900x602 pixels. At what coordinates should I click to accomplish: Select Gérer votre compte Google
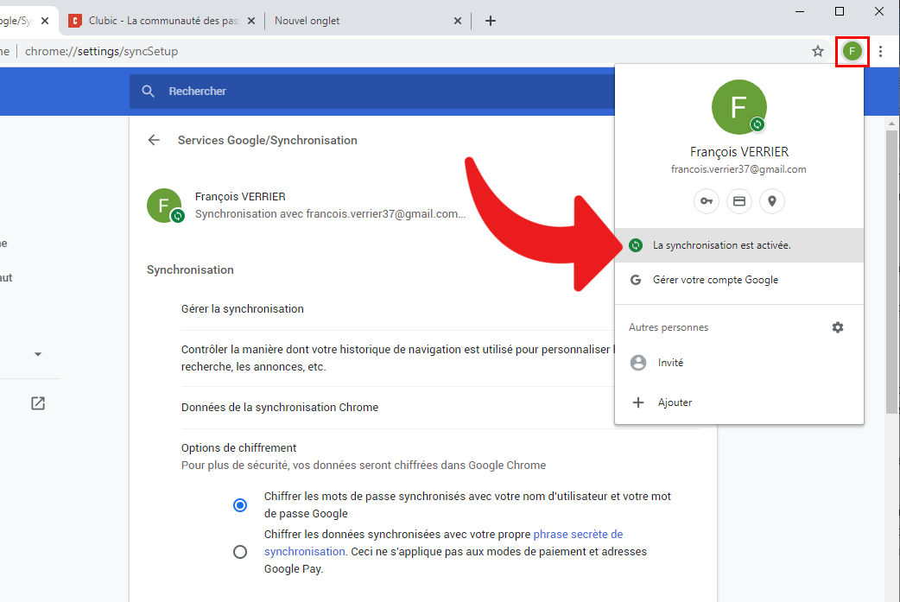pyautogui.click(x=738, y=280)
